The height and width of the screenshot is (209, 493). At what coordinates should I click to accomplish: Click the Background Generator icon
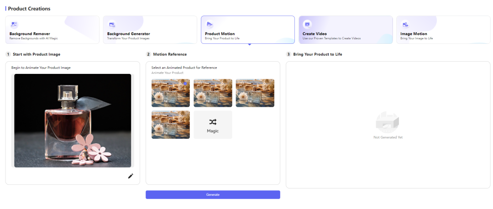[x=112, y=24]
